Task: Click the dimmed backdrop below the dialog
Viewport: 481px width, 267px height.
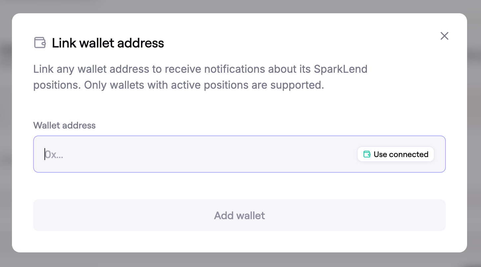Action: [240, 260]
